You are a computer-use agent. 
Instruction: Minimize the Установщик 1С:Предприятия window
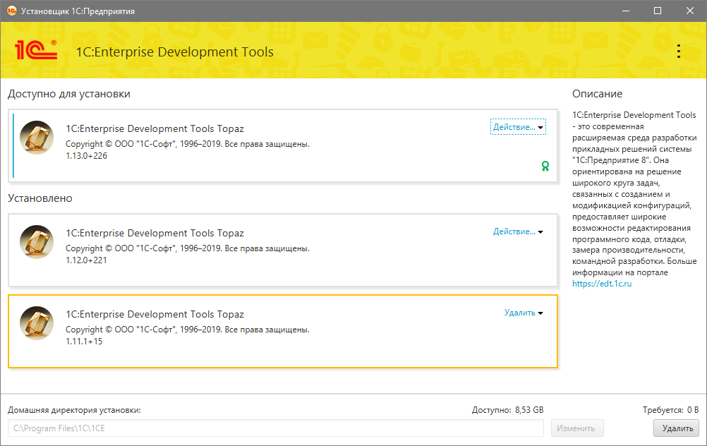625,11
